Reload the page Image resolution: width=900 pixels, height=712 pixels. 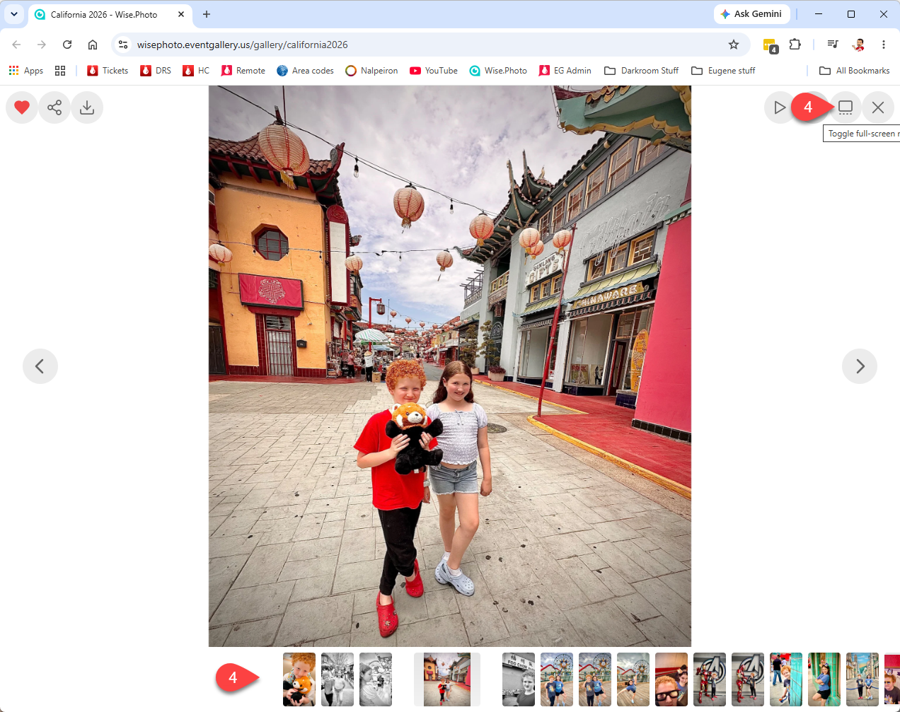pos(67,45)
